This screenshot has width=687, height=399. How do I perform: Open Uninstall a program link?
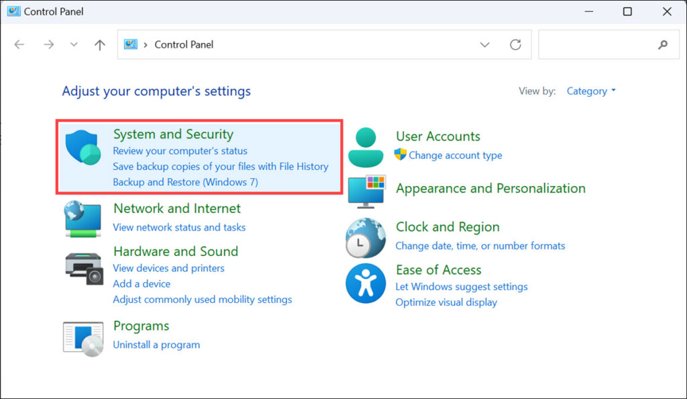point(156,345)
